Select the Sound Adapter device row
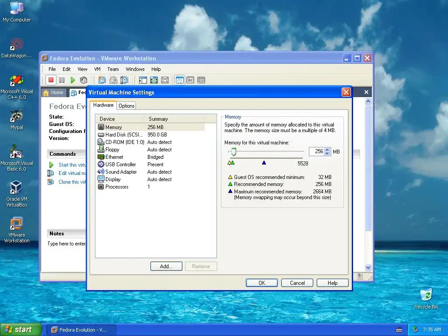The image size is (448, 336). click(x=151, y=171)
